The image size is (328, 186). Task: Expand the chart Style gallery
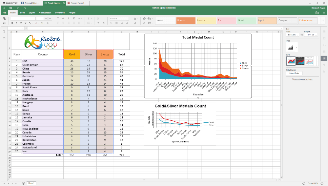(317, 61)
